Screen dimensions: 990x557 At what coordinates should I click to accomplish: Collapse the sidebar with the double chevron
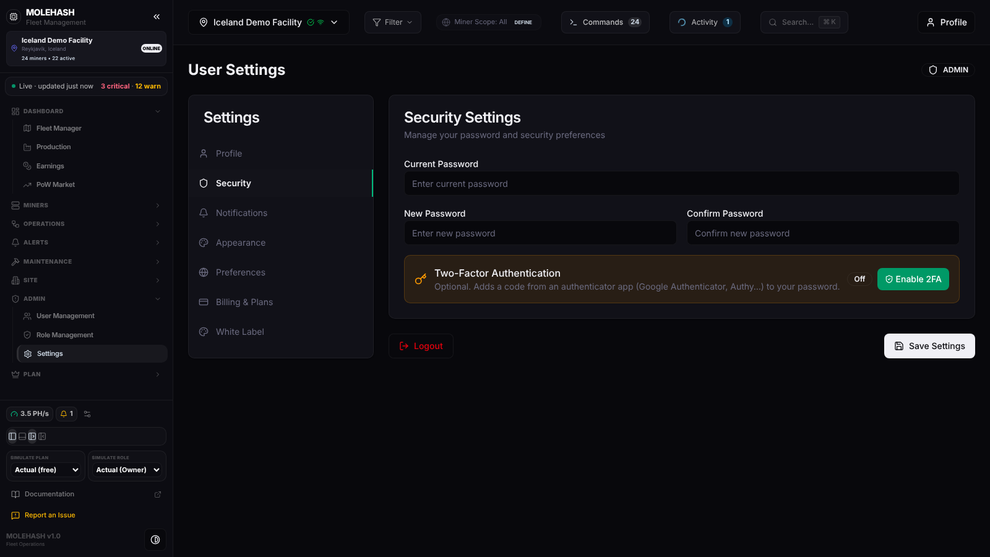pos(157,17)
